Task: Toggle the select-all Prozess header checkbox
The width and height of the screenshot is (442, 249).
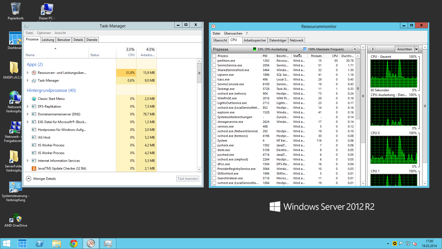Action: tap(214, 56)
